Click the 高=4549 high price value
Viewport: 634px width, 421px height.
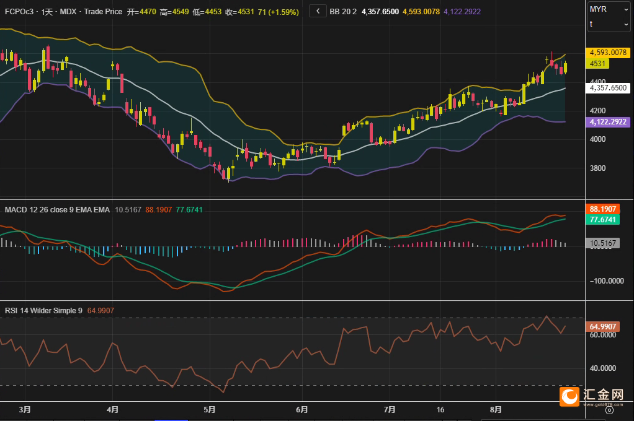tap(174, 12)
